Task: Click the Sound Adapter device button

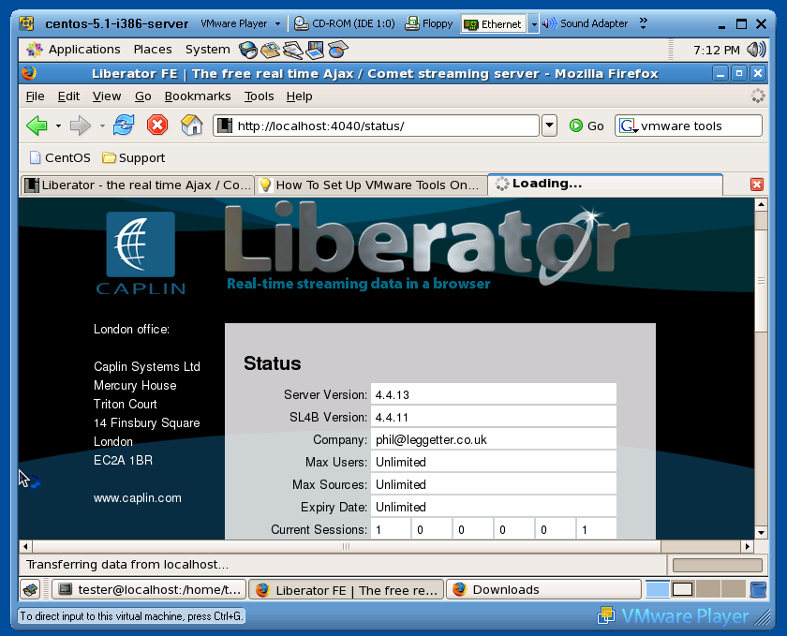Action: click(x=586, y=23)
